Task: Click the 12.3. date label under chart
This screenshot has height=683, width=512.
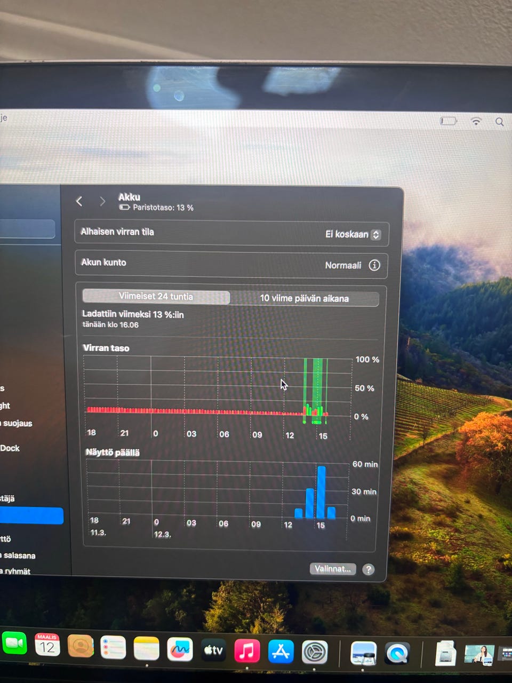Action: 162,534
